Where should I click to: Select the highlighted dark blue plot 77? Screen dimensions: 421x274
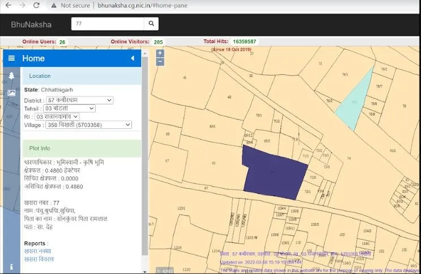tap(274, 173)
